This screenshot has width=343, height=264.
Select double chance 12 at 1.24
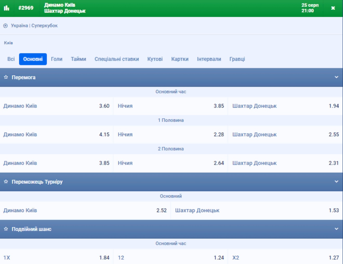point(171,257)
